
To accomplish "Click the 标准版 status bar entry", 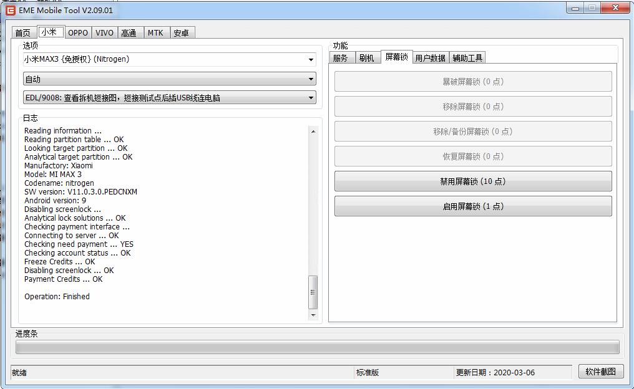I will click(x=368, y=372).
